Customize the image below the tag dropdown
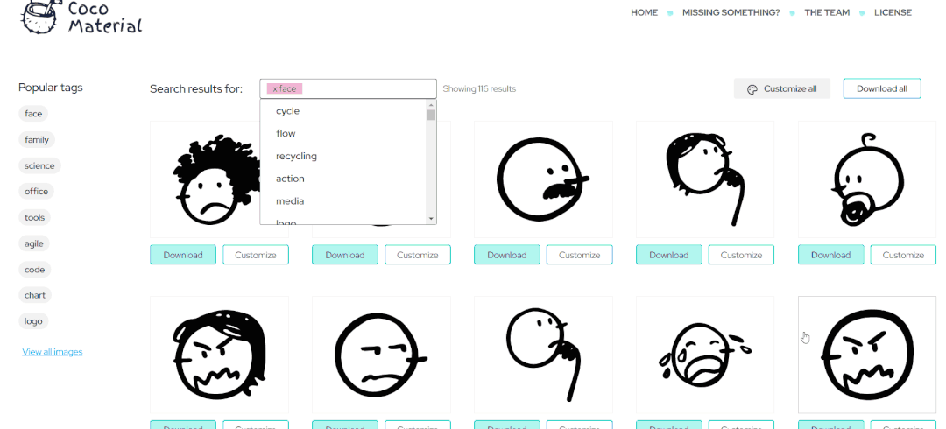The width and height of the screenshot is (946, 429). 418,255
